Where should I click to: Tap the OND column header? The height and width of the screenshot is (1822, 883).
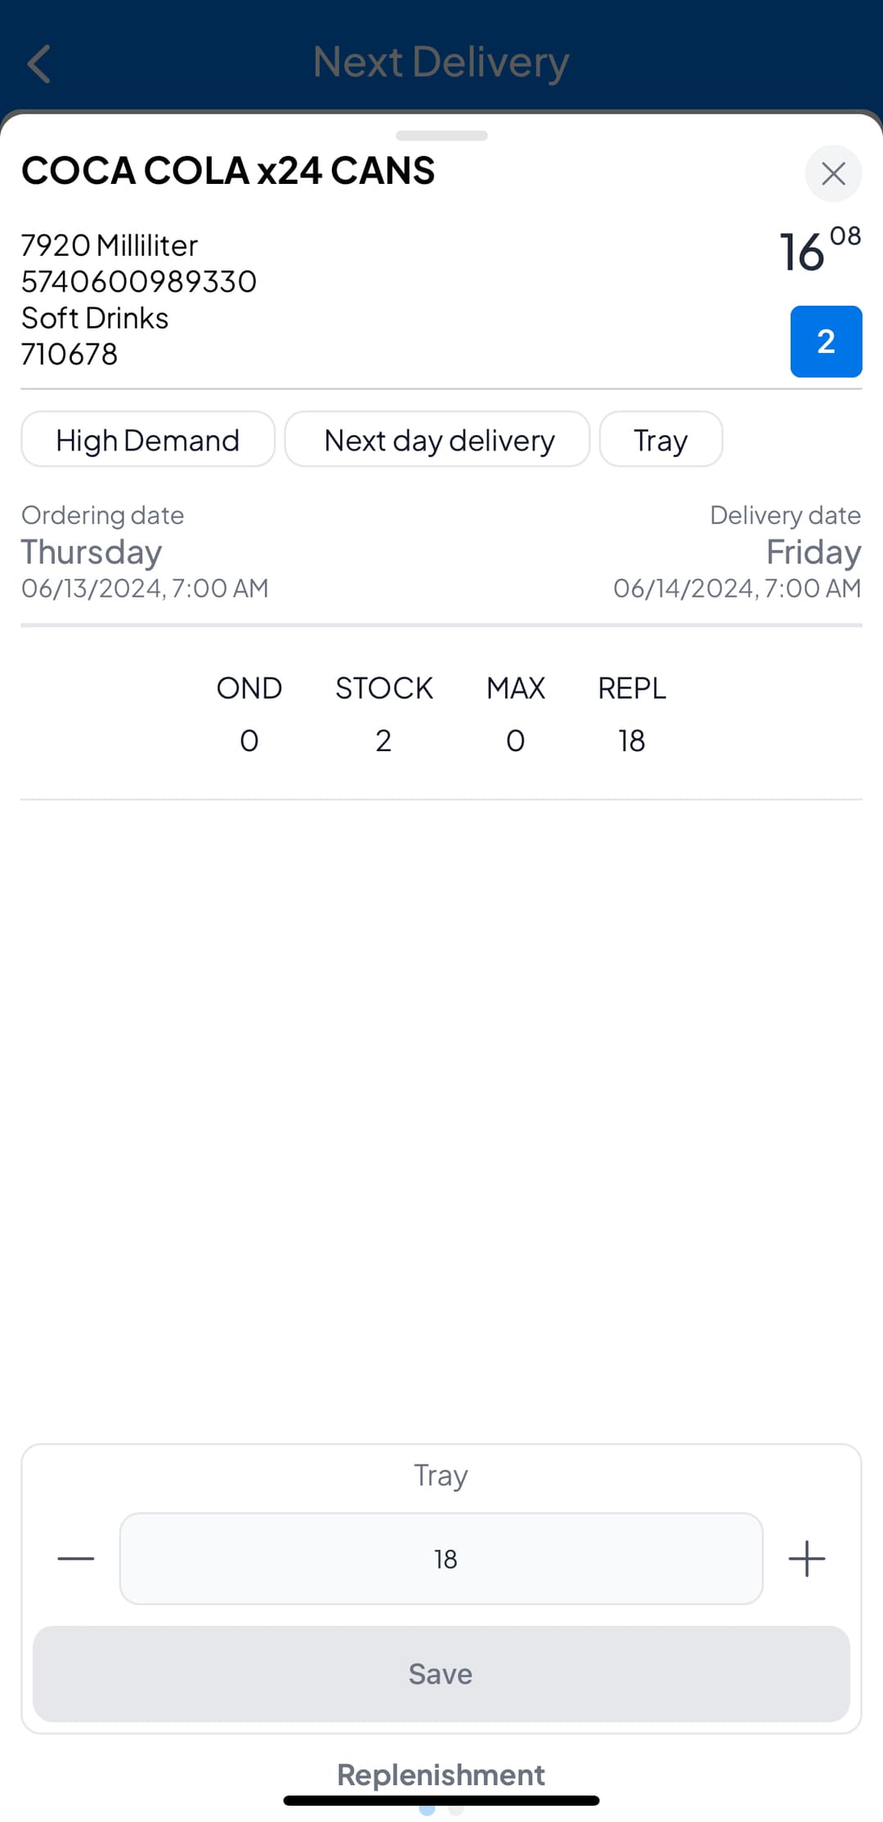[249, 688]
